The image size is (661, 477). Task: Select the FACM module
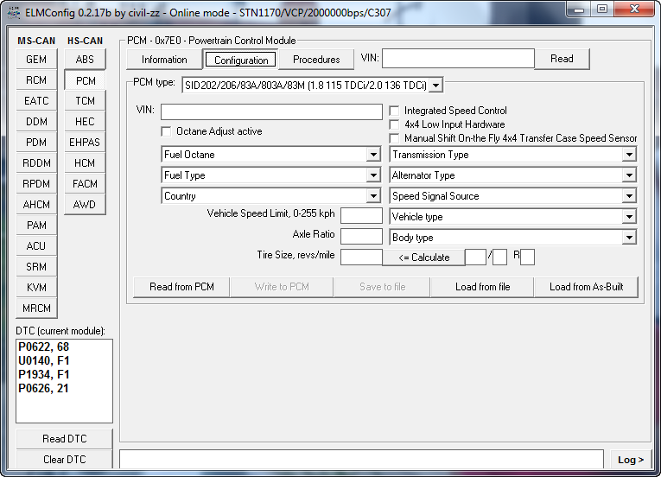click(x=85, y=183)
